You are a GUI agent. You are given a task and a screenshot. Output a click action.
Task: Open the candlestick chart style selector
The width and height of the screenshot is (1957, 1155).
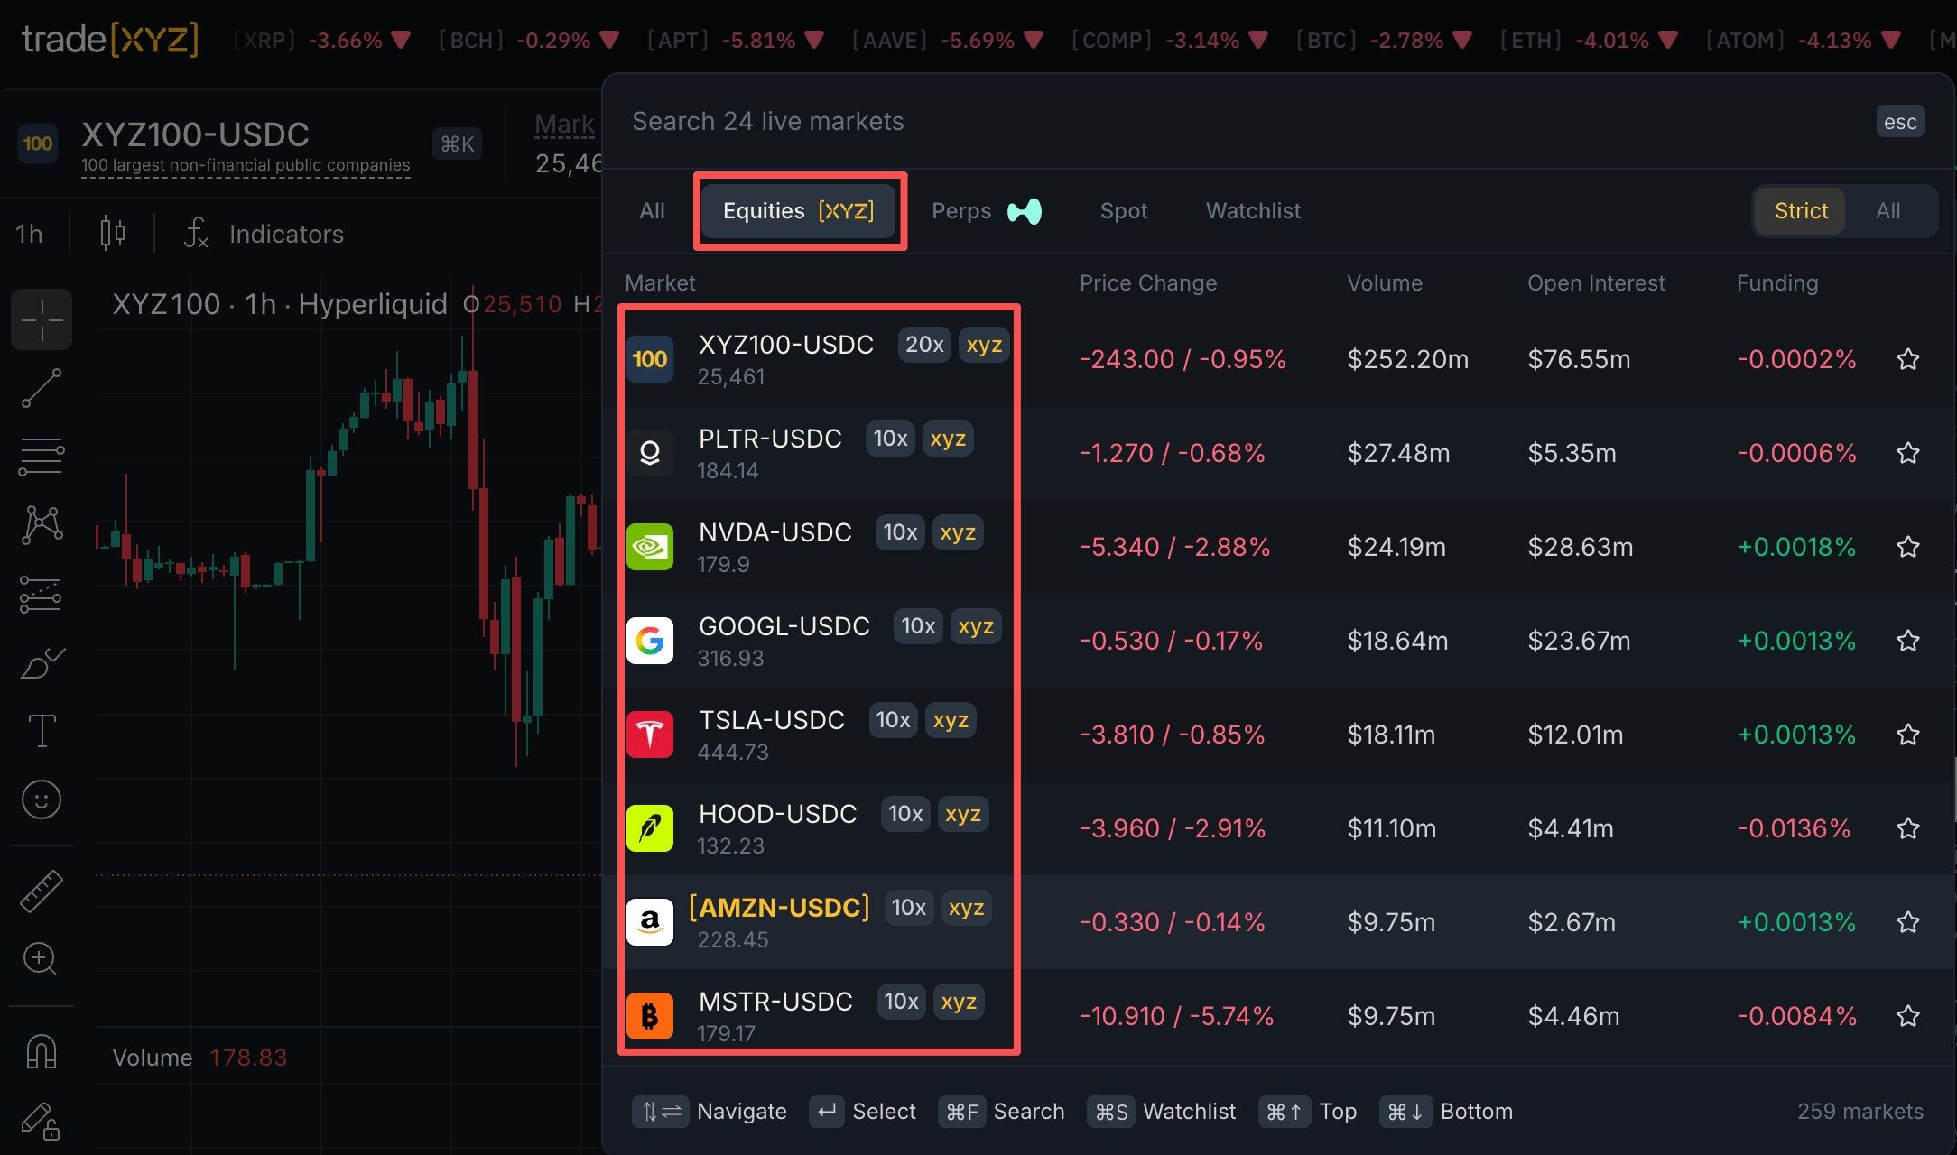pos(112,234)
